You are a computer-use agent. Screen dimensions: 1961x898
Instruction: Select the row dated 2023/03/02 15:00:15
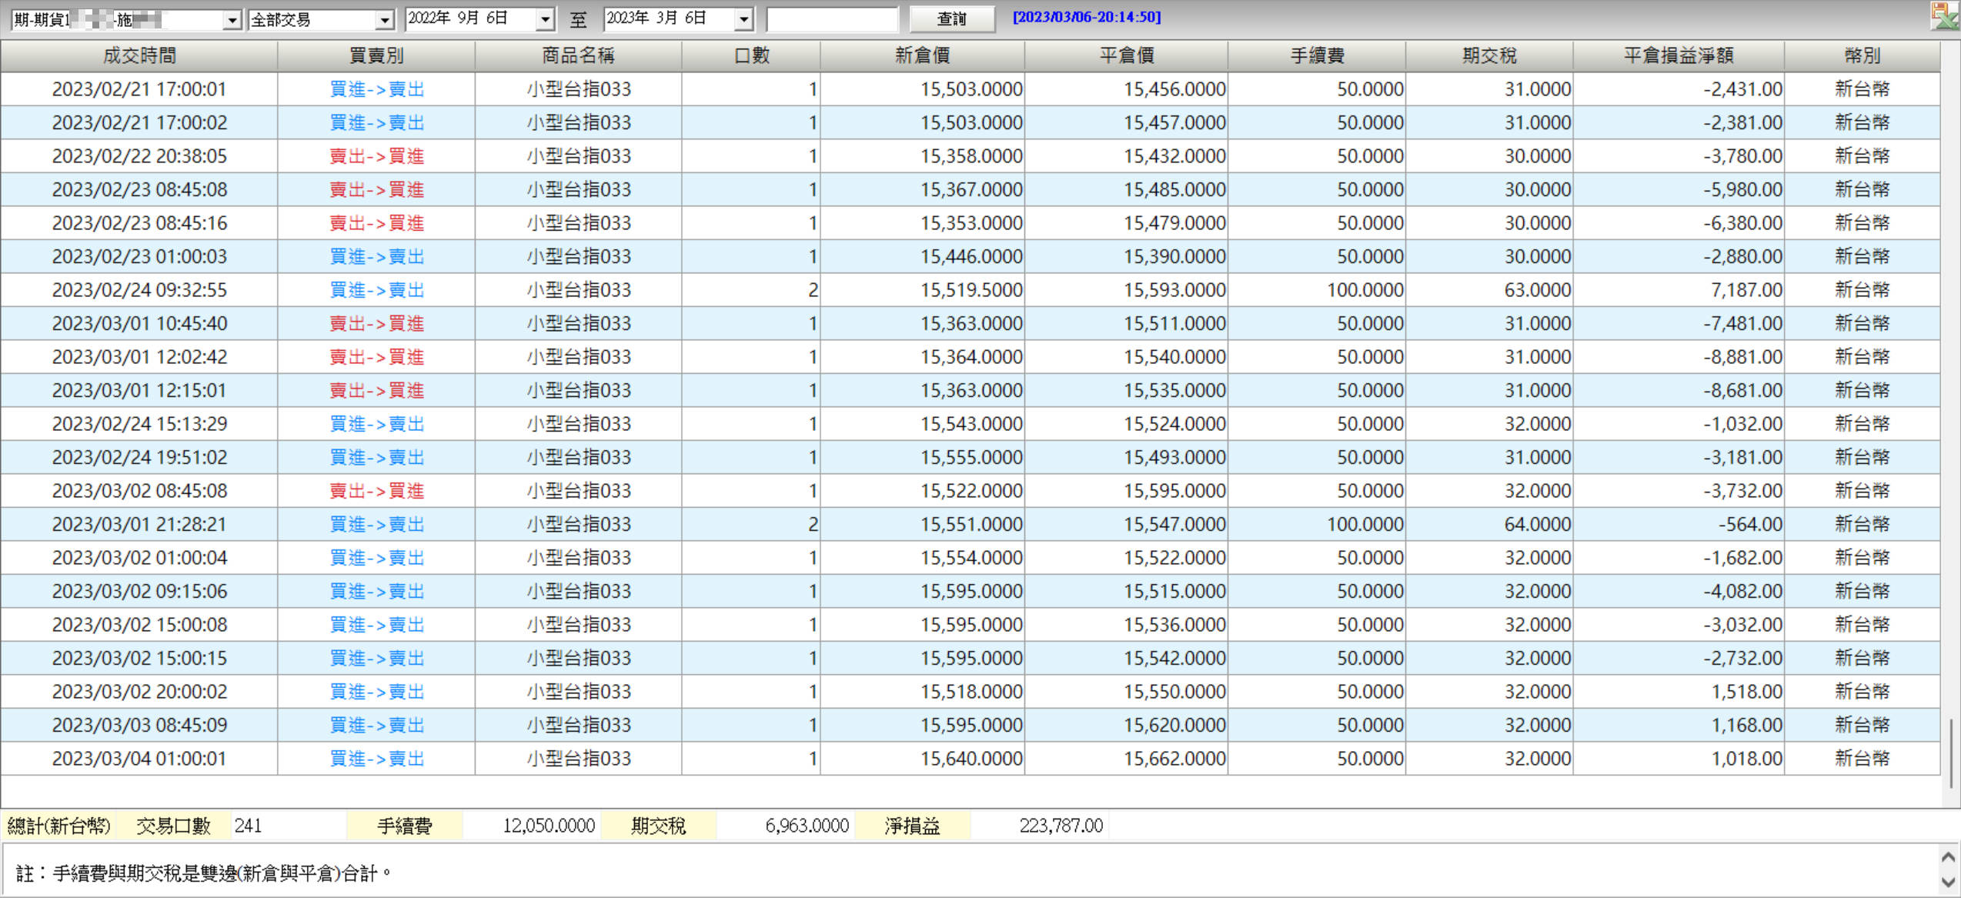click(970, 658)
